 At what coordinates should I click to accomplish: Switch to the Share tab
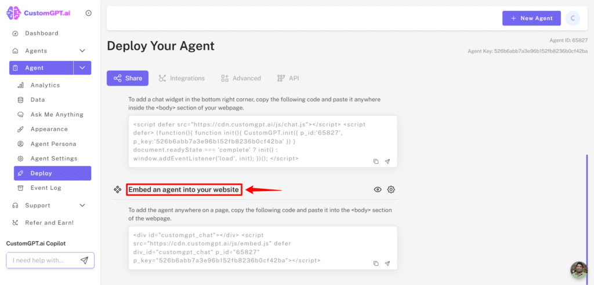pos(128,78)
